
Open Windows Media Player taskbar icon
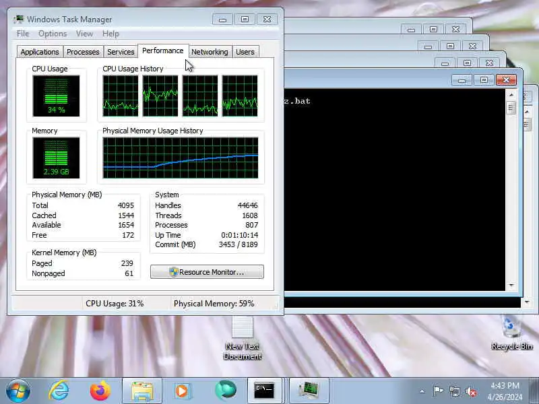(182, 391)
